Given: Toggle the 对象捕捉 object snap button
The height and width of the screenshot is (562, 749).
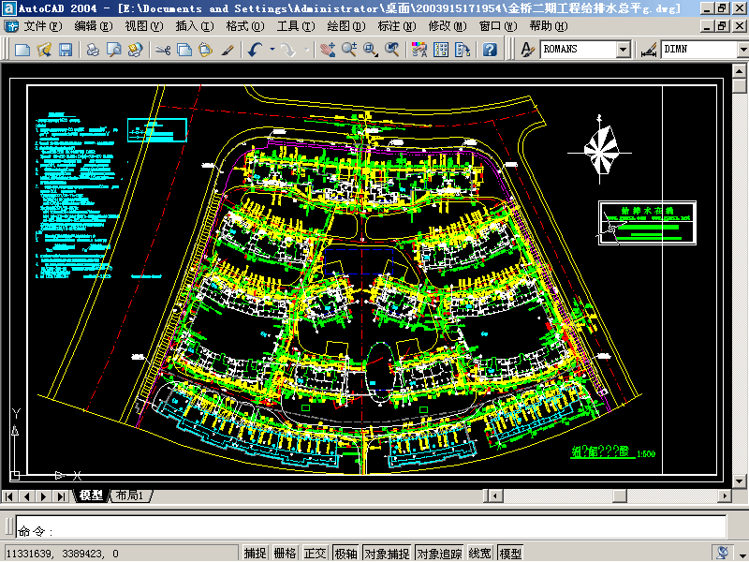Looking at the screenshot, I should click(387, 553).
